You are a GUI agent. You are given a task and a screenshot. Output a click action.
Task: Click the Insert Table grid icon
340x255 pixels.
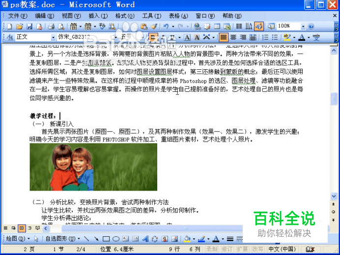[217, 27]
